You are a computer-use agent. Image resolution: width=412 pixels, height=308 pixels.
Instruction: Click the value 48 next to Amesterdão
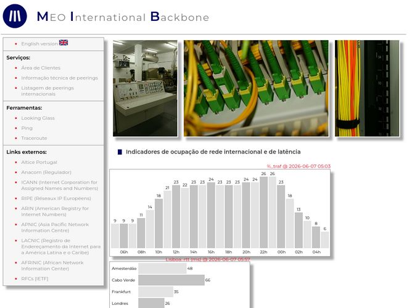pos(190,269)
